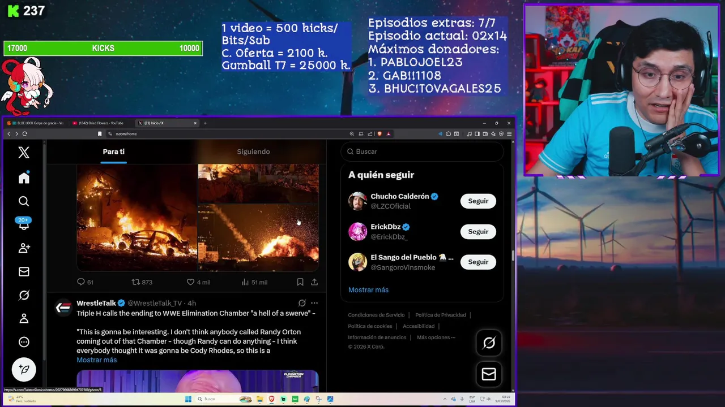Open the Accesibilidad footer link

tap(419, 326)
